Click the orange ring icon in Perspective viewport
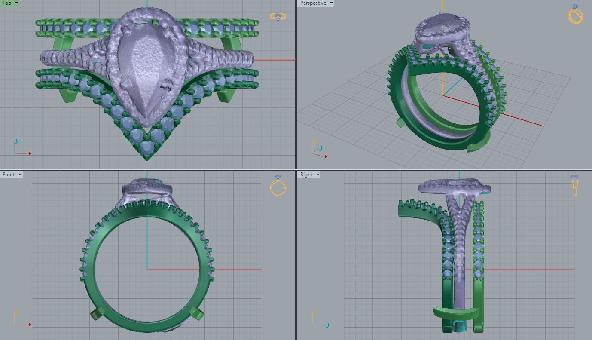Image resolution: width=592 pixels, height=340 pixels. [x=575, y=14]
